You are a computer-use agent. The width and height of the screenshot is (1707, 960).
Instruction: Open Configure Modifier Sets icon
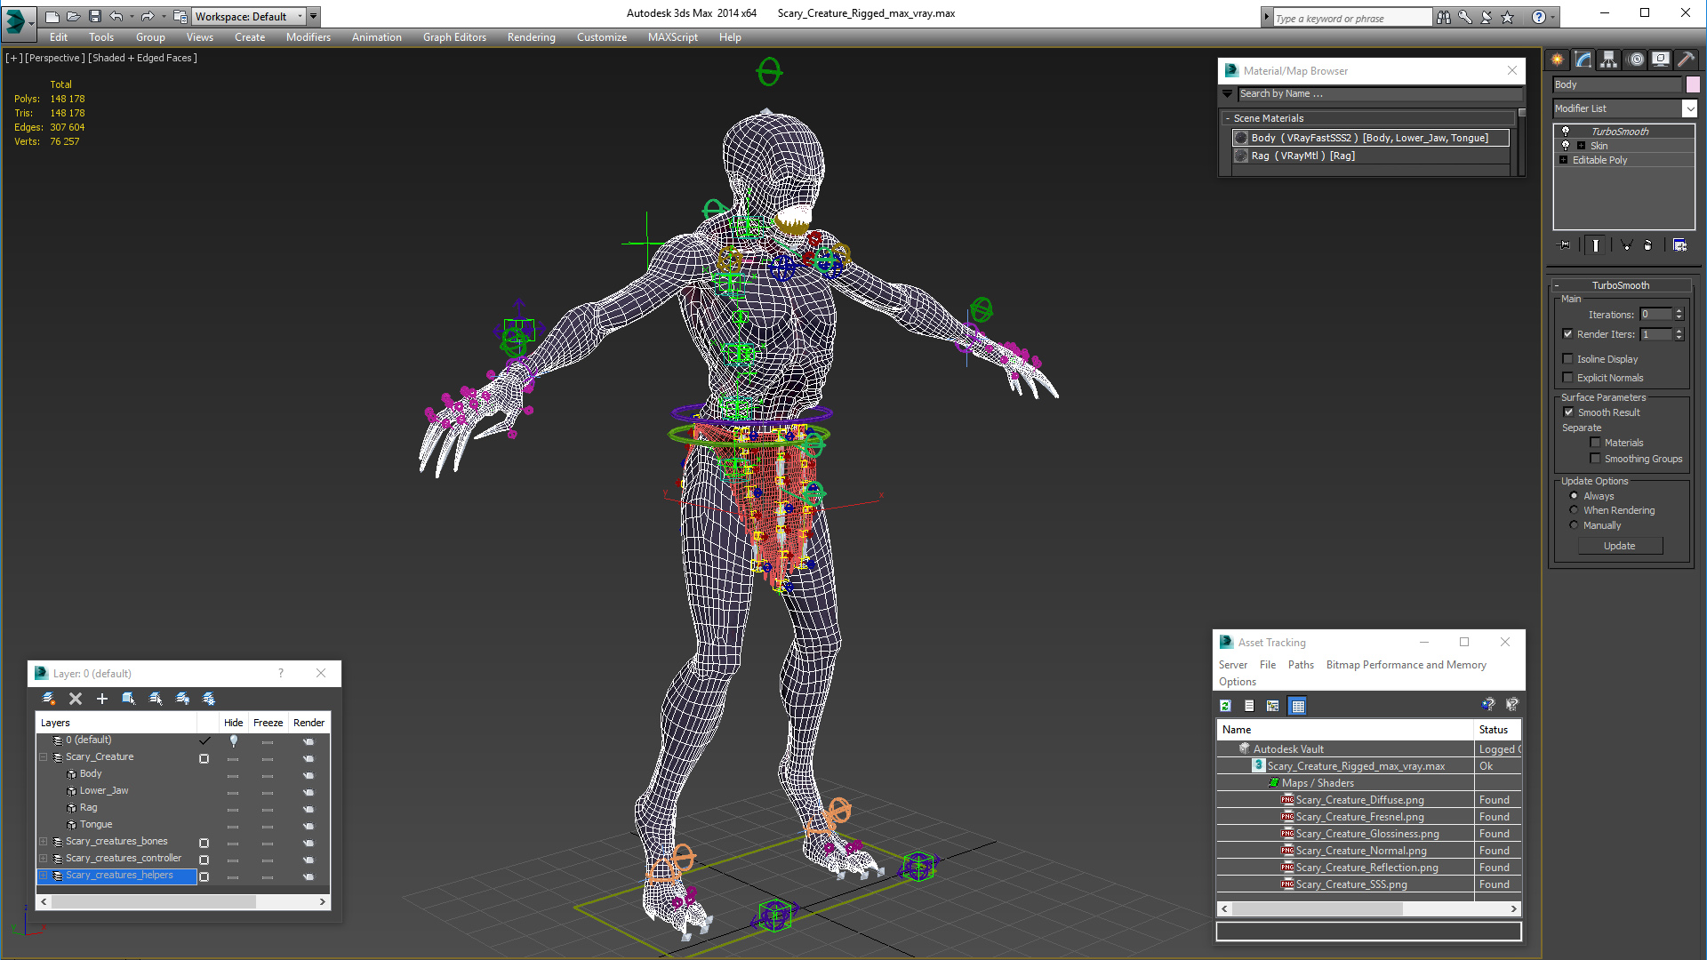coord(1679,245)
